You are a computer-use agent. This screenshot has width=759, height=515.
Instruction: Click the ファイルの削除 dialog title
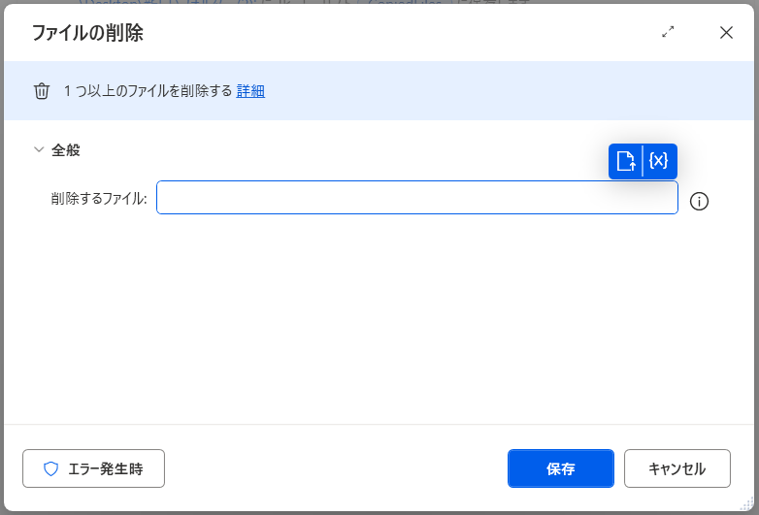[x=87, y=33]
